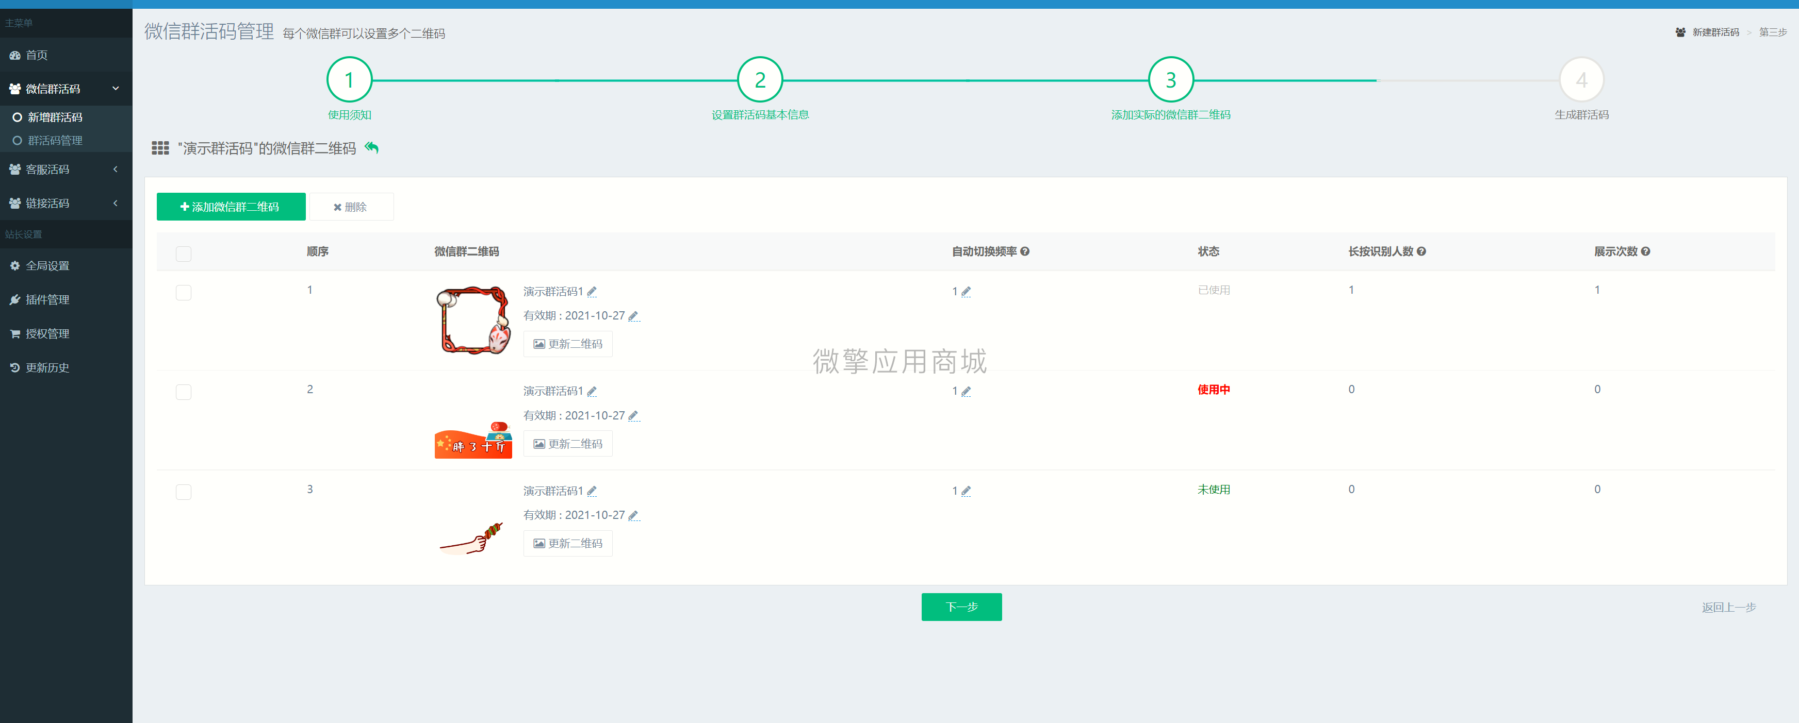Expand the 链接活码 menu chevron
This screenshot has height=723, width=1799.
coord(115,203)
